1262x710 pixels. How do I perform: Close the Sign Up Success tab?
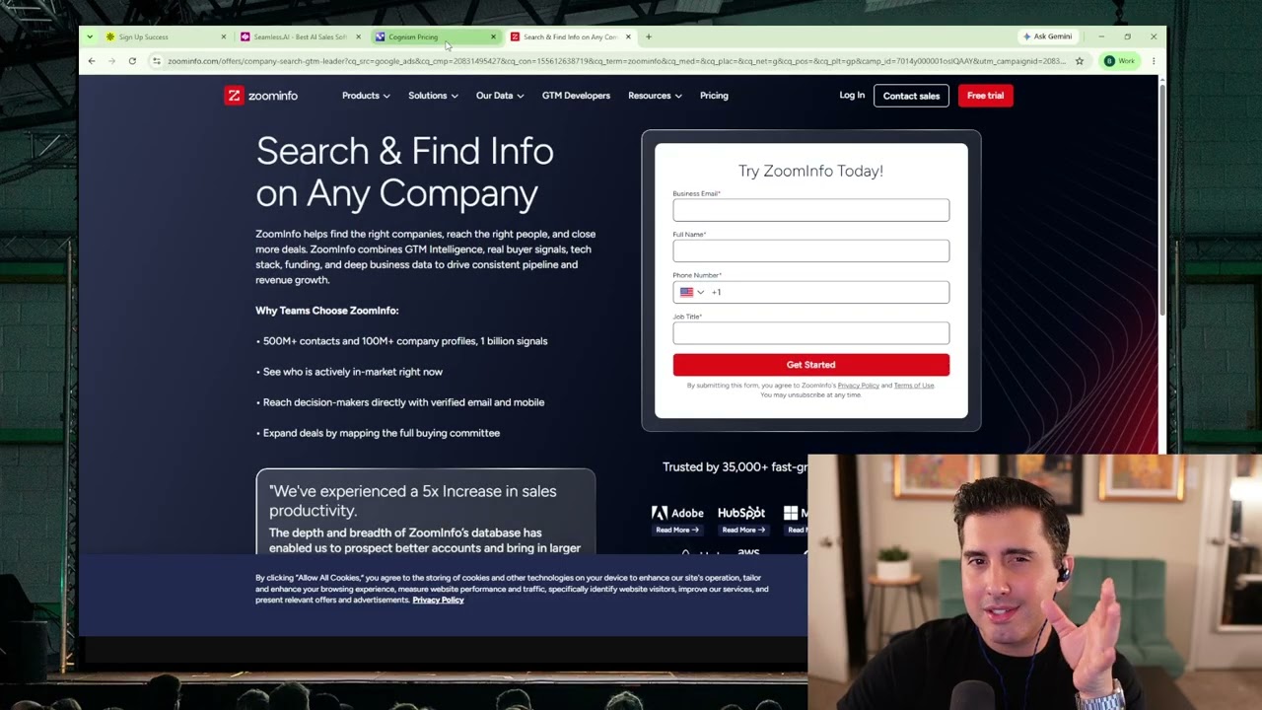224,36
